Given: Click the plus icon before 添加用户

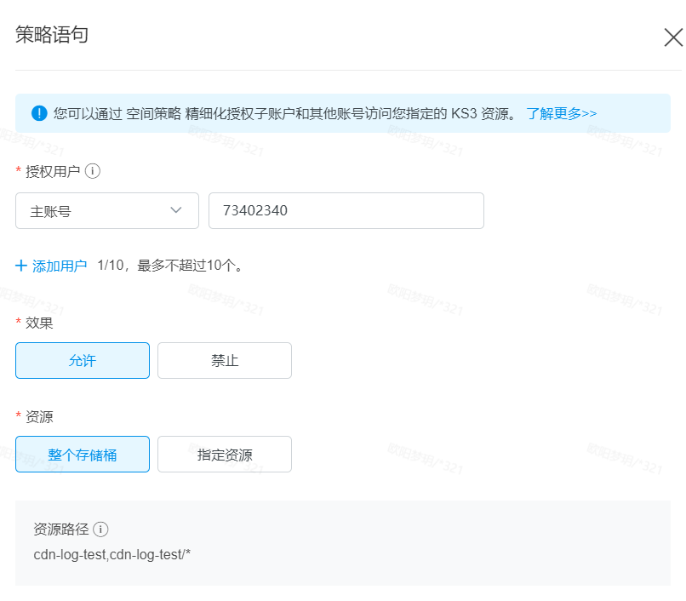Looking at the screenshot, I should (22, 266).
